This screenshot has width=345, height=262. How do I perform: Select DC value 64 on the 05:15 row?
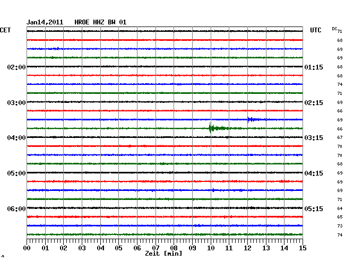[340, 208]
